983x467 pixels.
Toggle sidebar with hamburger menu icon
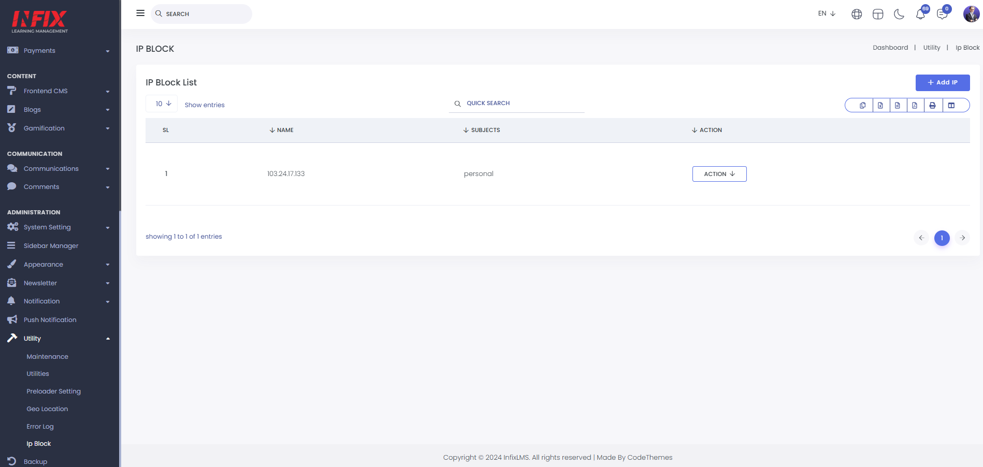point(140,13)
